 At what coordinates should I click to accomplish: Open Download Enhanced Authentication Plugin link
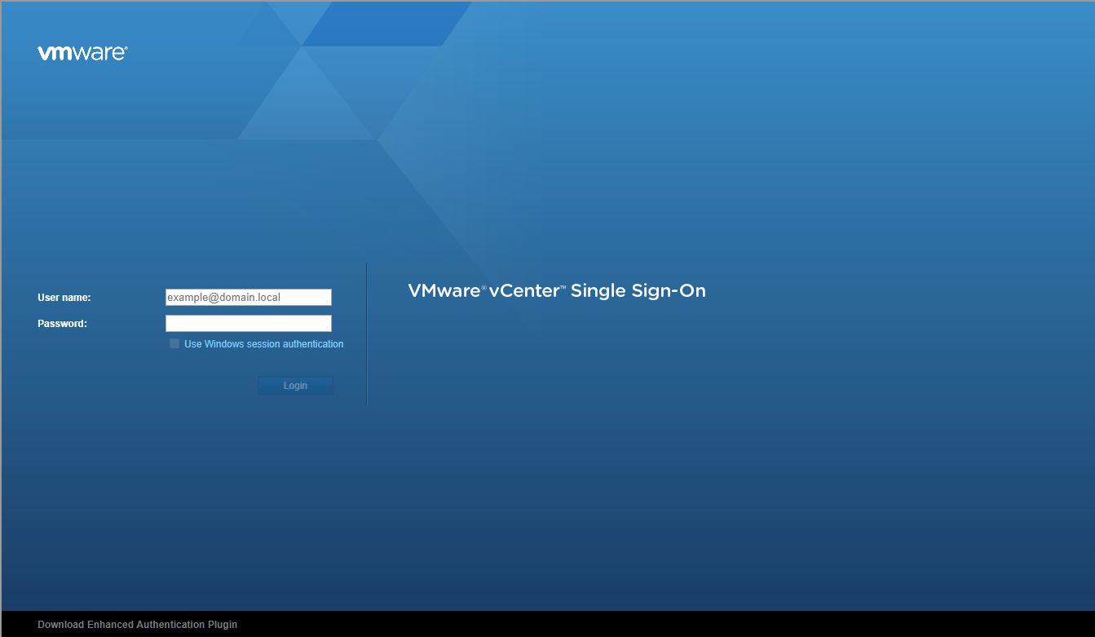click(137, 625)
